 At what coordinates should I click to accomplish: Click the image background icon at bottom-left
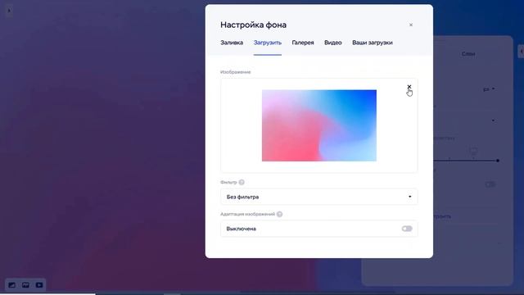pyautogui.click(x=11, y=285)
